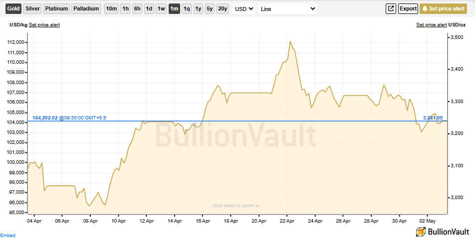The width and height of the screenshot is (475, 238).
Task: Click the '28 Apr' date axis label
Action: pyautogui.click(x=371, y=221)
